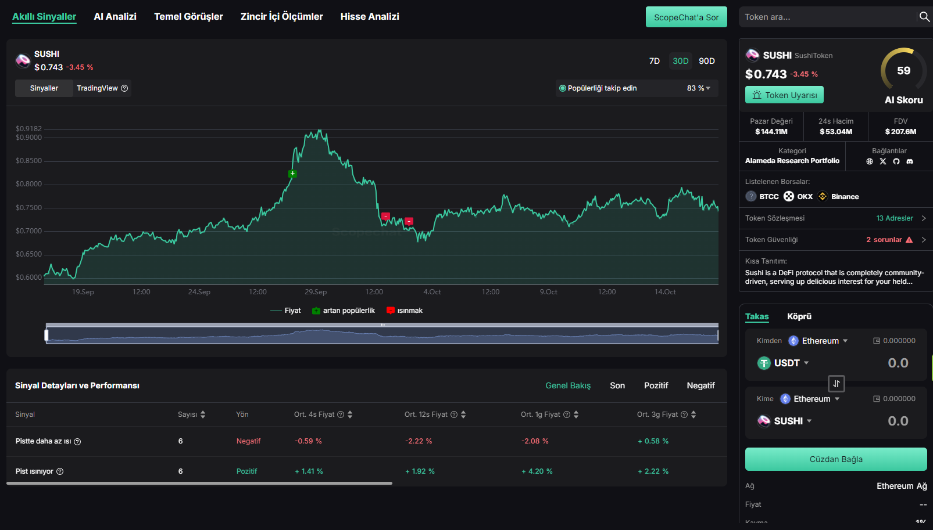The width and height of the screenshot is (933, 530).
Task: Click the Binance exchange icon
Action: tap(823, 196)
